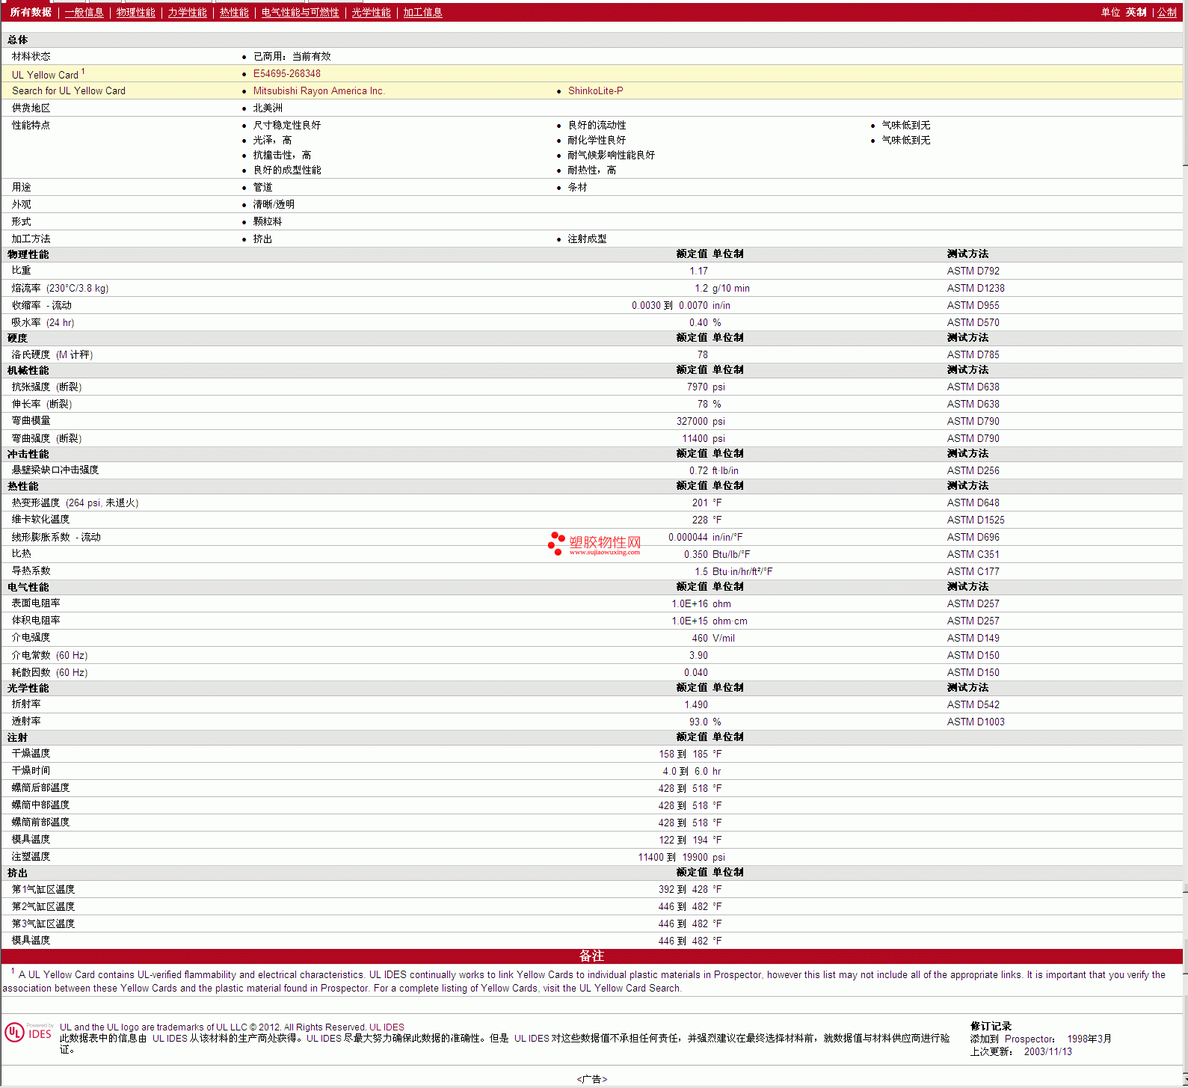The height and width of the screenshot is (1088, 1188).
Task: Click the UL IDES logo icon
Action: click(28, 1033)
